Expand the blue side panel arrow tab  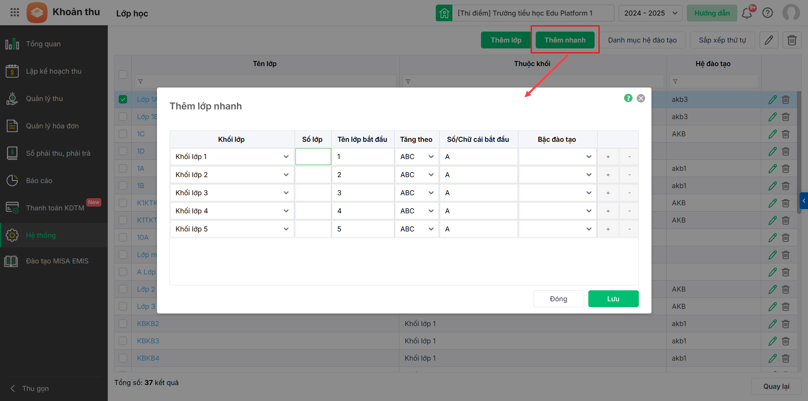click(804, 201)
